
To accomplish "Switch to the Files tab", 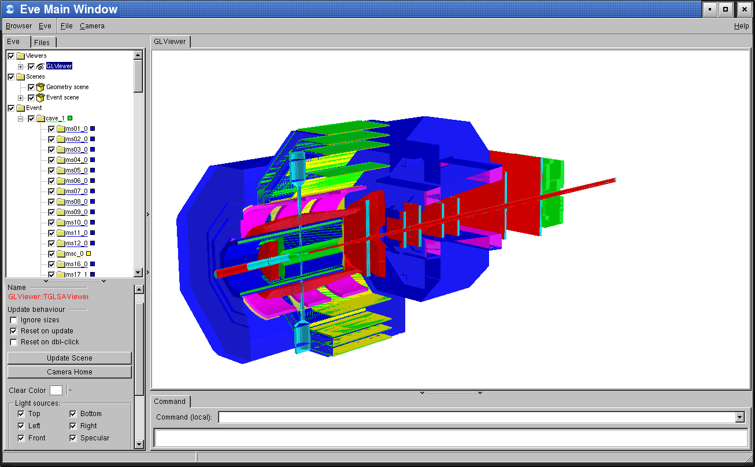I will click(x=42, y=42).
